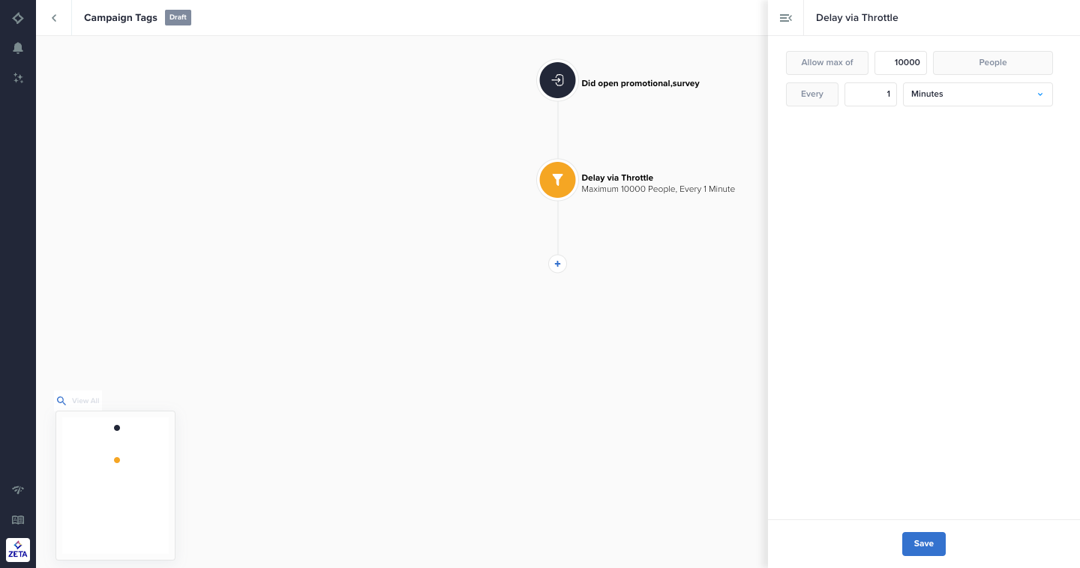
Task: Go back using the left chevron arrow
Action: (54, 18)
